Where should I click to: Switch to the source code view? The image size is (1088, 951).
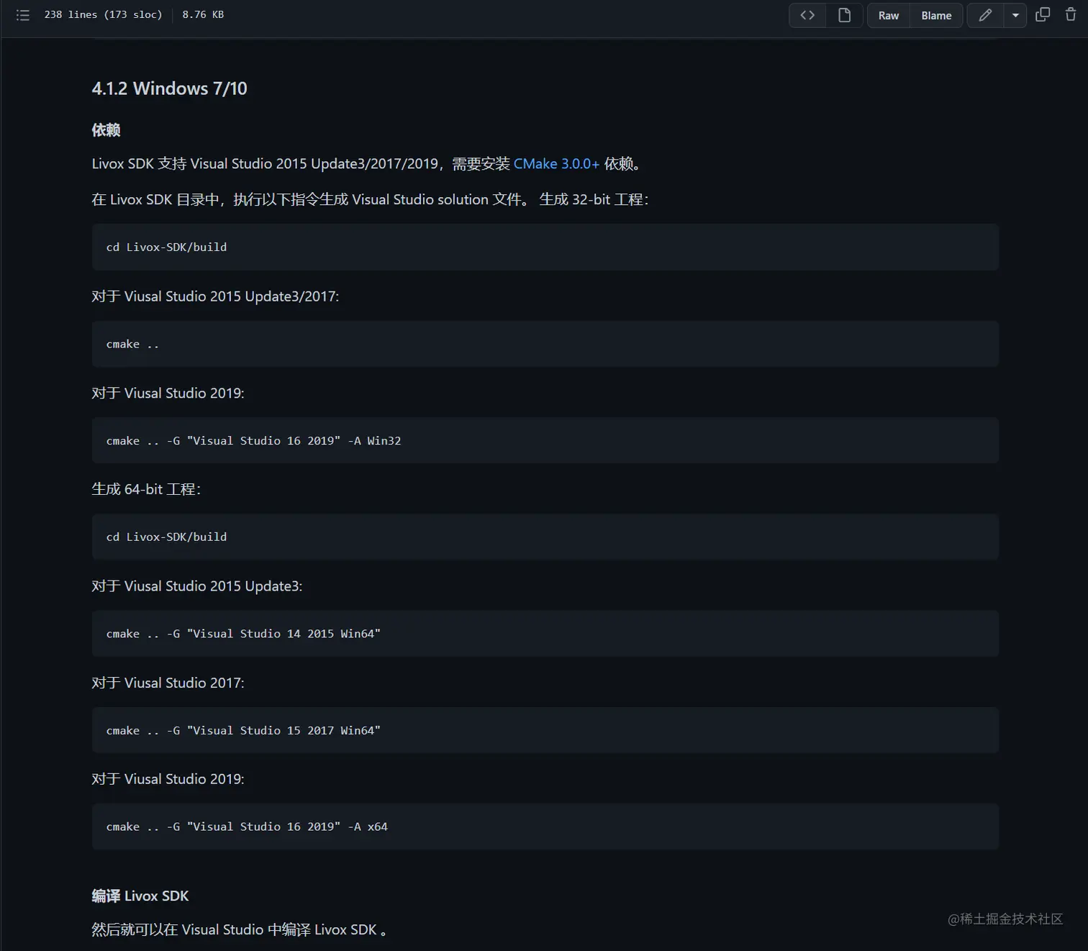coord(807,15)
